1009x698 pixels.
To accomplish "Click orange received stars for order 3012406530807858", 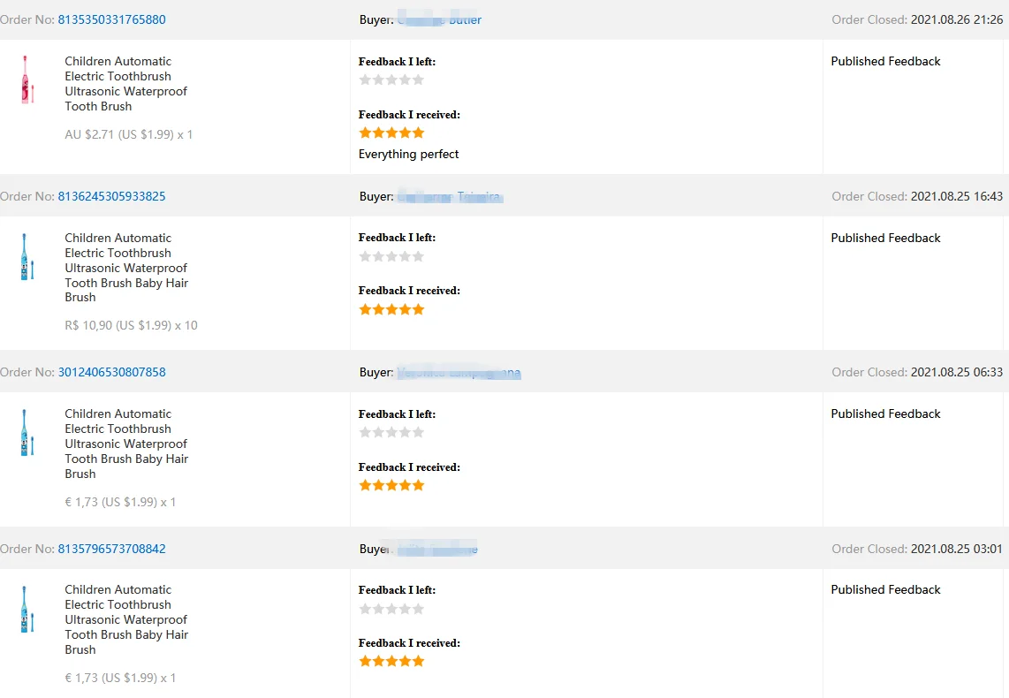I will pos(391,485).
